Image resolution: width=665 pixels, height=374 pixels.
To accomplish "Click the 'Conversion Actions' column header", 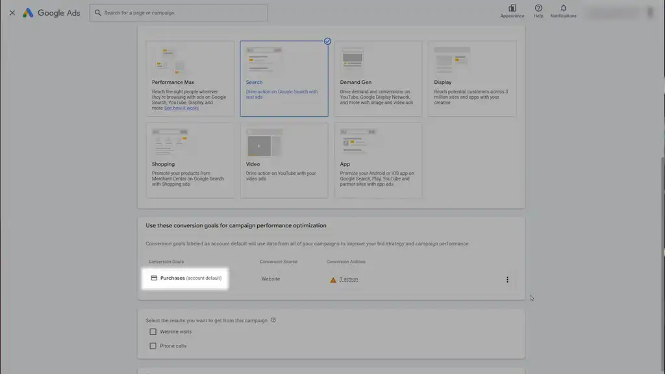I will tap(345, 262).
